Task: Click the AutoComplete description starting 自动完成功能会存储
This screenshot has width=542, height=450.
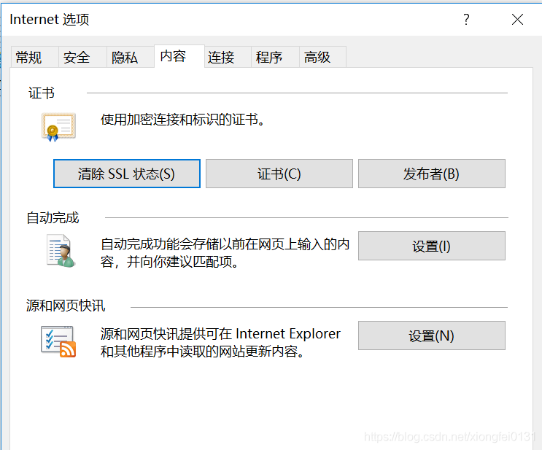Action: point(225,253)
